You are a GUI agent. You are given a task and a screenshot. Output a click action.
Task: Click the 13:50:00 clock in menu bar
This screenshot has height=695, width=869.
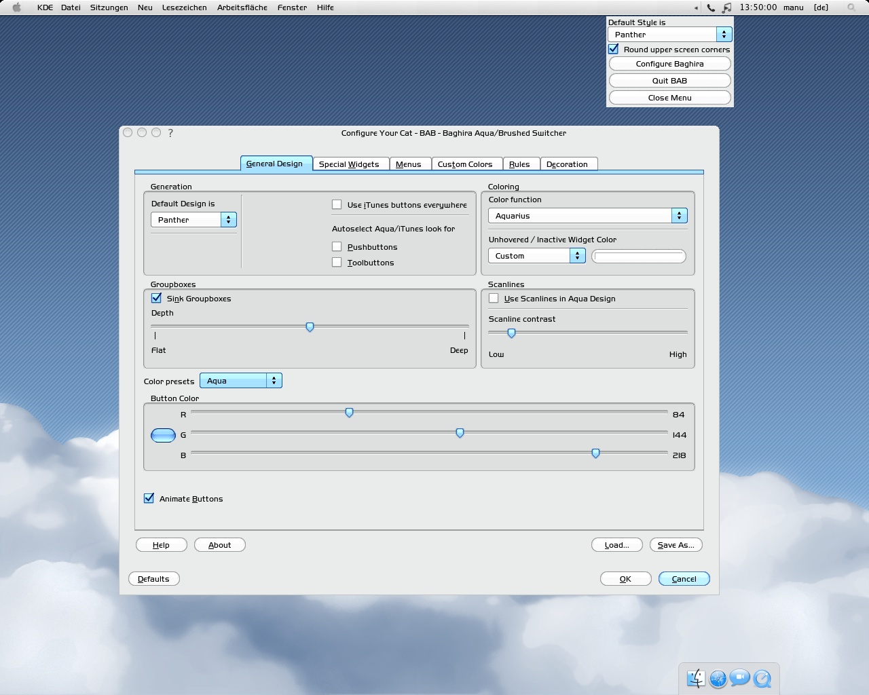pyautogui.click(x=758, y=7)
